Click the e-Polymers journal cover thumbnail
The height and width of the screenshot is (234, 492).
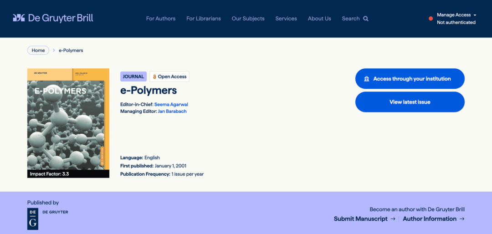(68, 123)
